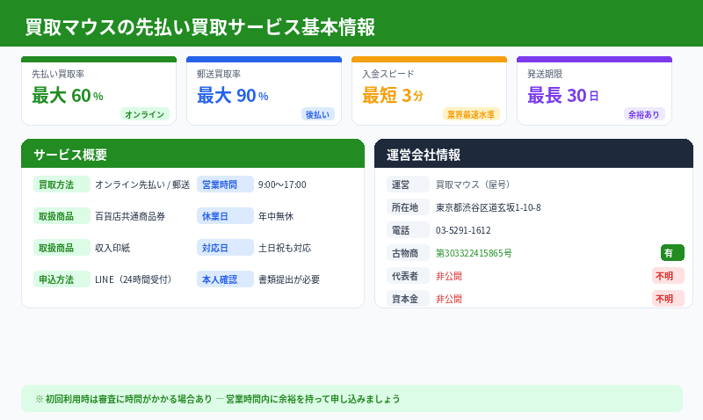Click the footer note about 初回利用時は審査
This screenshot has height=420, width=703.
[x=352, y=399]
